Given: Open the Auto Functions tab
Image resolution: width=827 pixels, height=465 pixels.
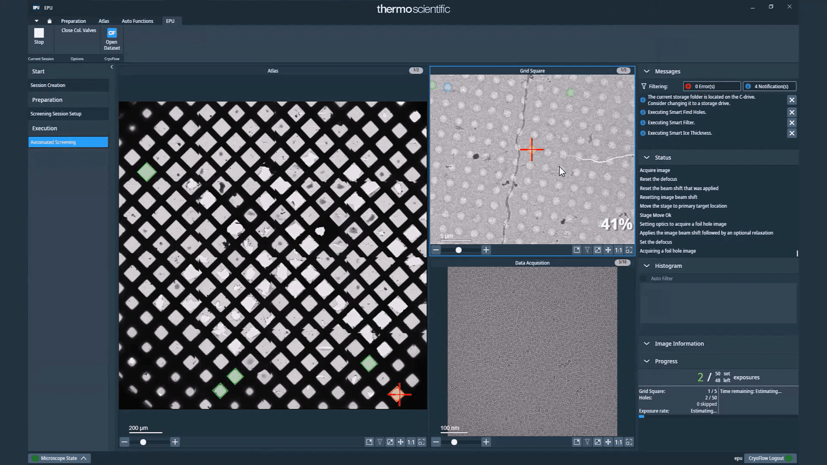Looking at the screenshot, I should pyautogui.click(x=137, y=21).
